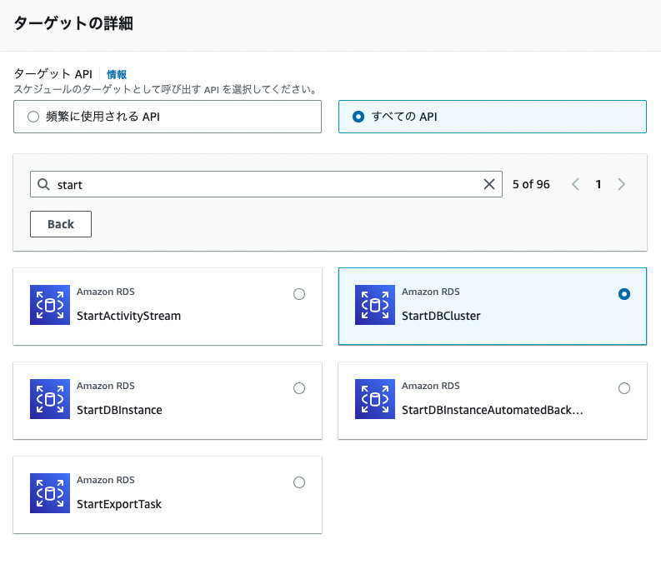Viewport: 661px width, 564px height.
Task: Click the Back button
Action: click(61, 224)
